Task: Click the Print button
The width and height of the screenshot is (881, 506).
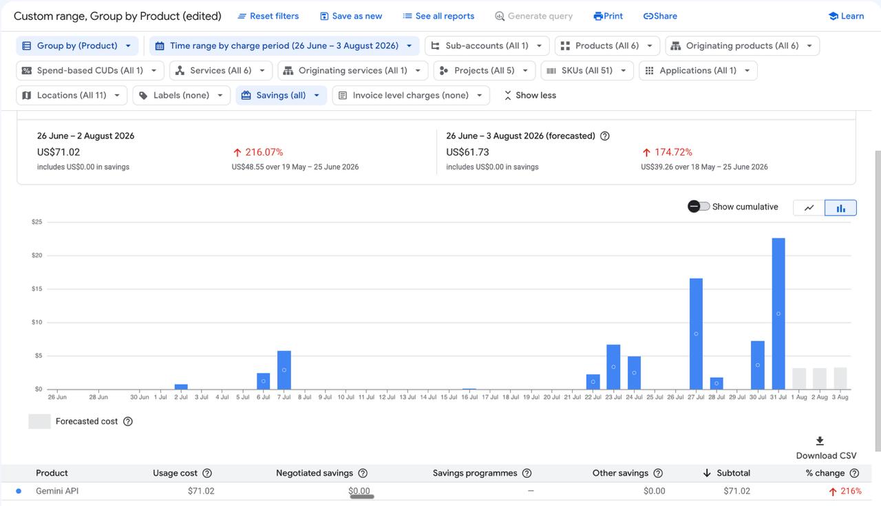Action: click(x=608, y=16)
